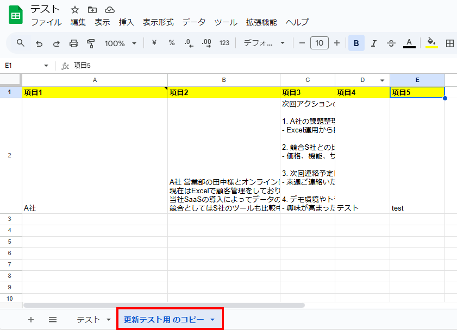
Task: Click the font size field showing 10
Action: pyautogui.click(x=320, y=43)
